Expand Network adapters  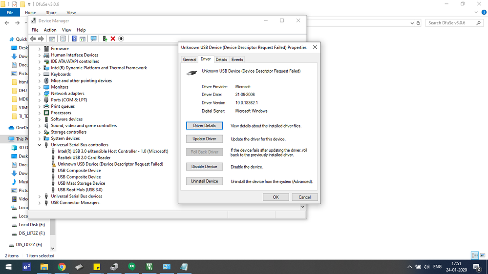pos(40,94)
